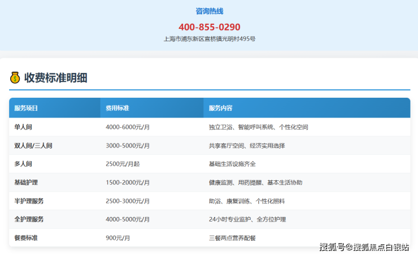The height and width of the screenshot is (256, 418).
Task: Click the 服务项目 column header
Action: point(26,108)
